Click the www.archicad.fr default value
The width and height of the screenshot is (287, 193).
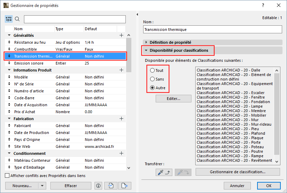tap(99, 146)
